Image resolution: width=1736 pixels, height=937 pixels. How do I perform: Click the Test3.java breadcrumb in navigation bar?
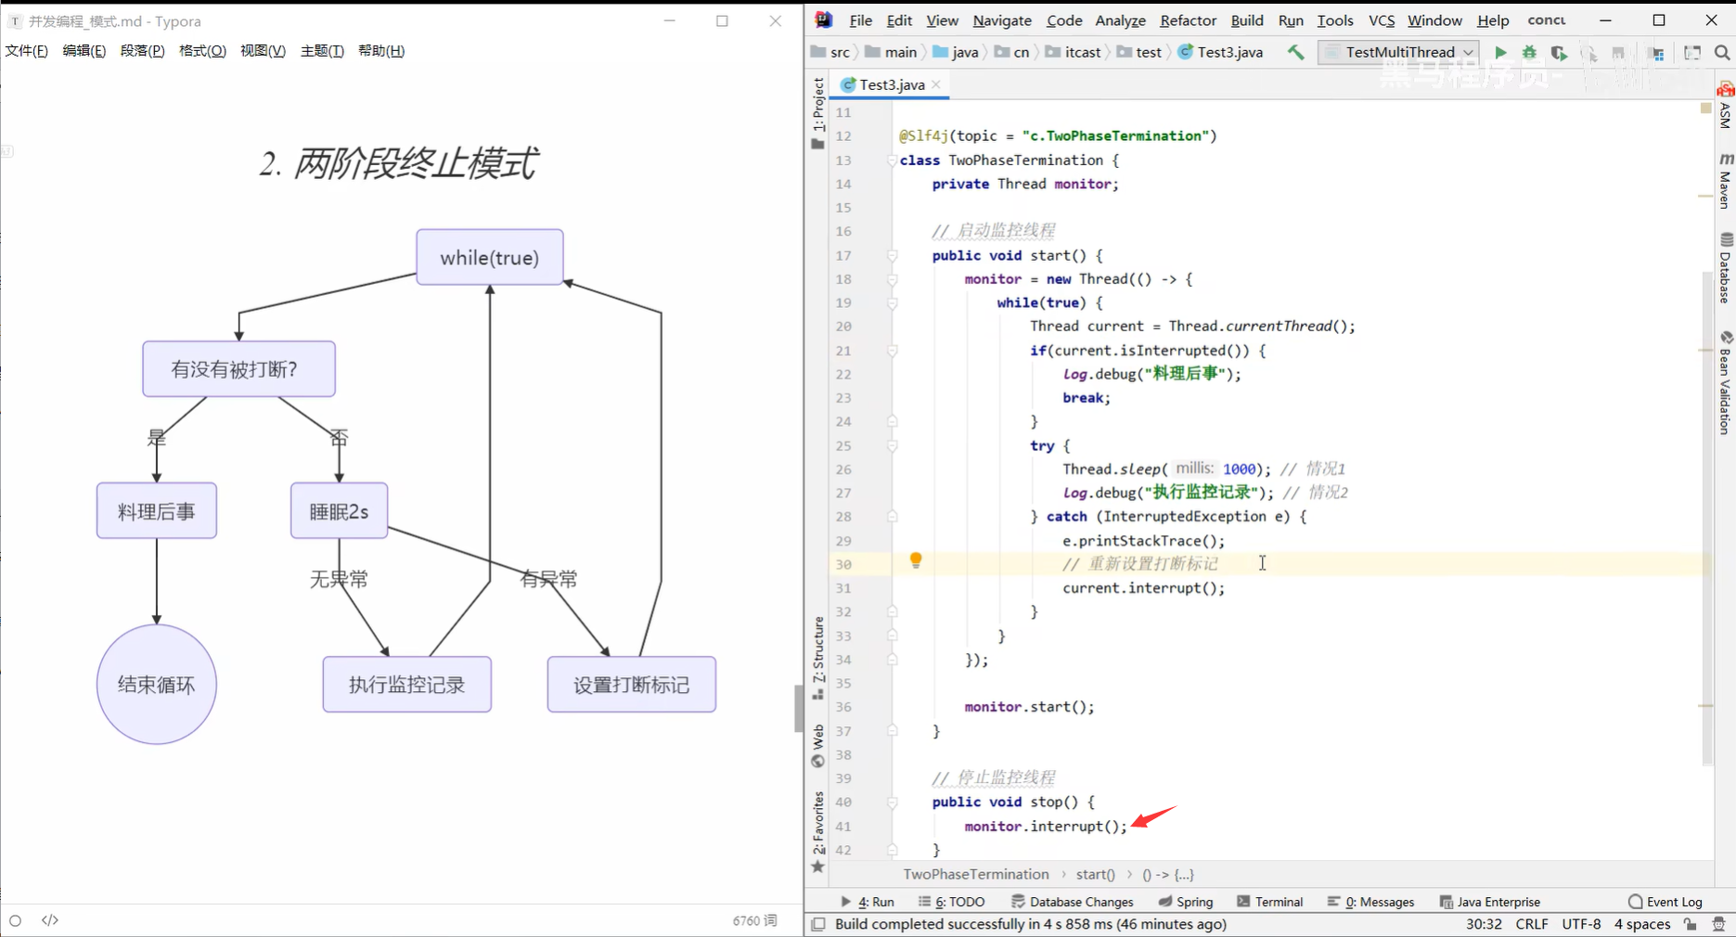click(x=1221, y=52)
